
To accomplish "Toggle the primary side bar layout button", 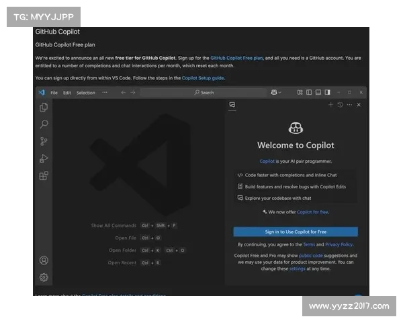I will click(x=309, y=92).
